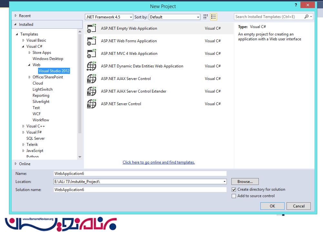323x232 pixels.
Task: Click the ASP.NET Web Forms Application icon
Action: (x=92, y=41)
